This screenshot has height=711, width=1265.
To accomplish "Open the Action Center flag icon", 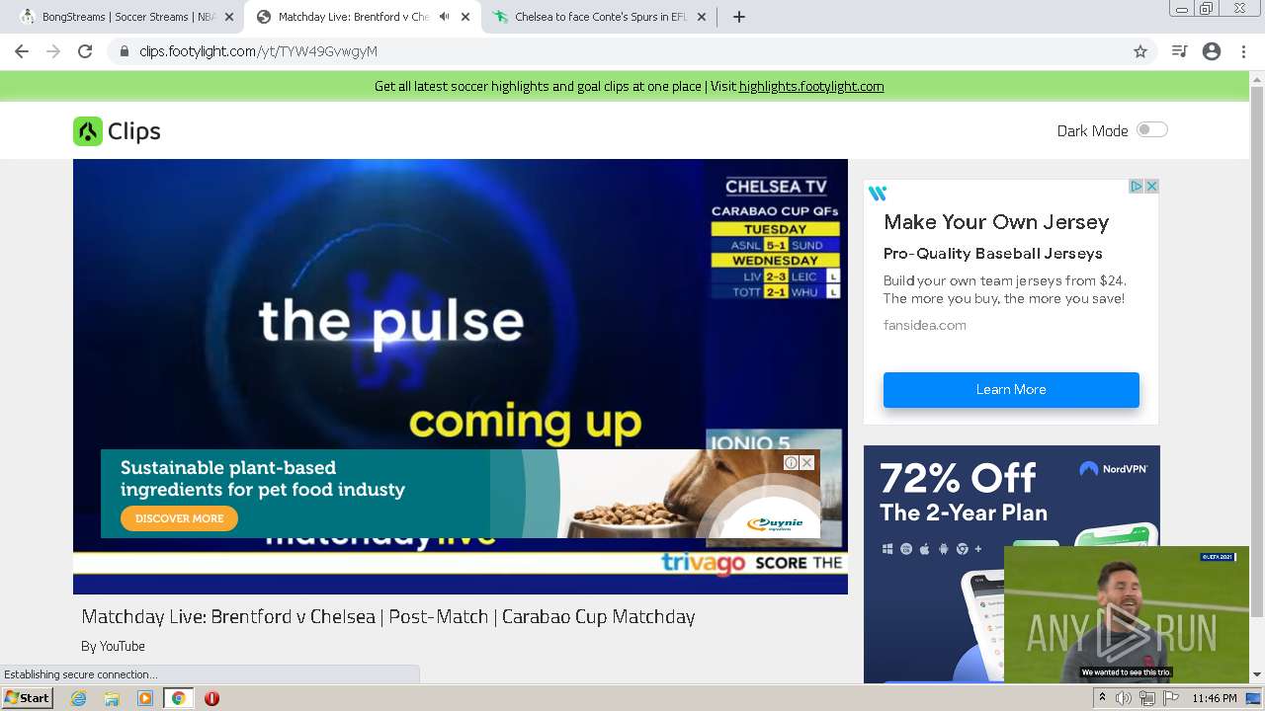I will pos(1171,698).
